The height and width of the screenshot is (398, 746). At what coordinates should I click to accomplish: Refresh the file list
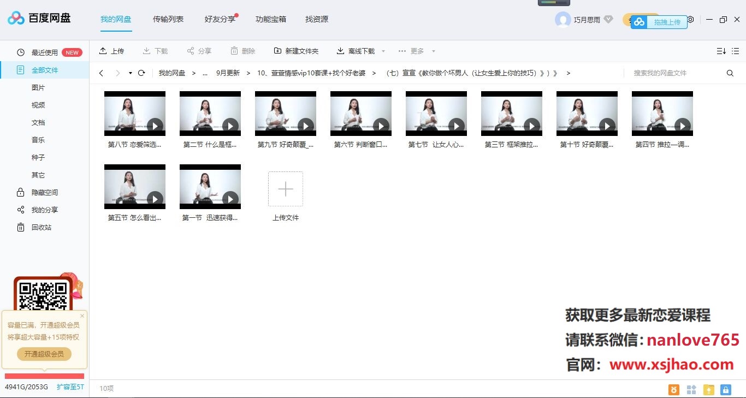click(141, 73)
